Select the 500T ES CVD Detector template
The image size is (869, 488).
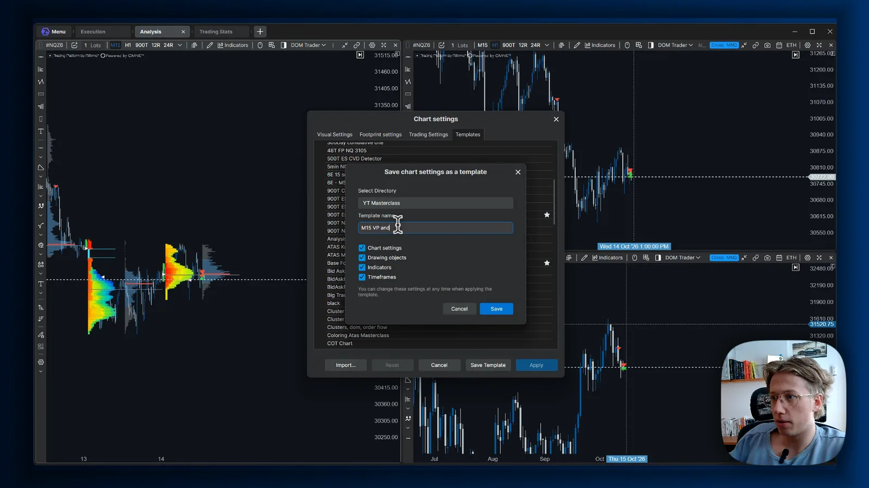[354, 158]
